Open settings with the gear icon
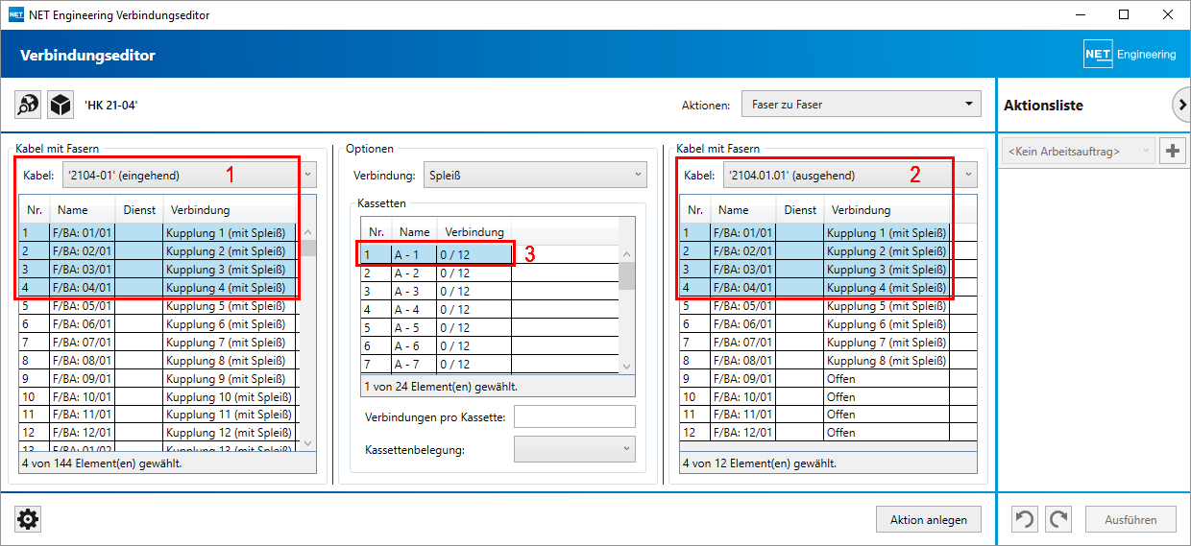The image size is (1191, 546). 29,520
